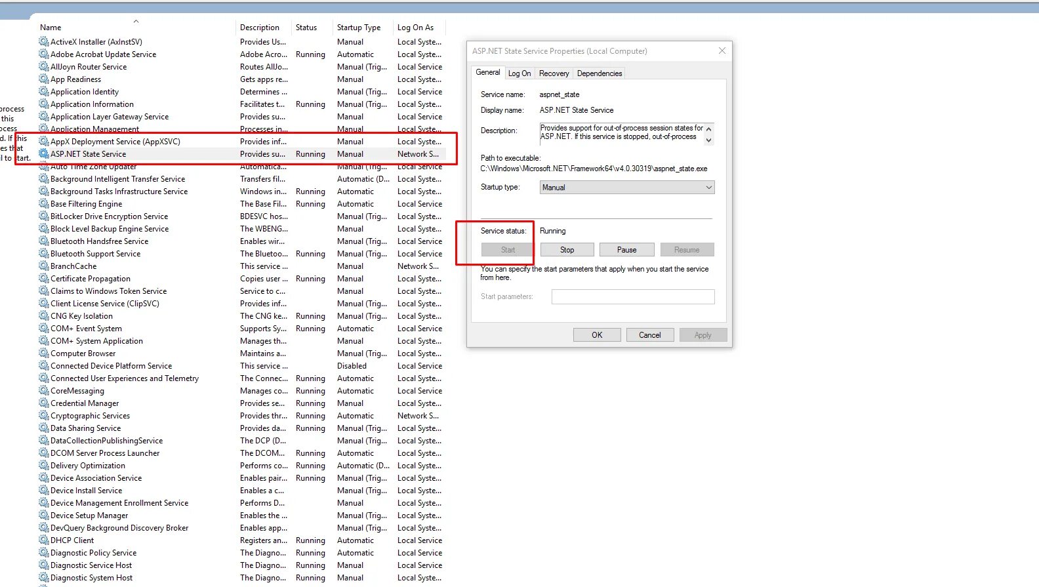The image size is (1039, 587).
Task: Click Cancel in the properties dialog
Action: click(x=650, y=335)
